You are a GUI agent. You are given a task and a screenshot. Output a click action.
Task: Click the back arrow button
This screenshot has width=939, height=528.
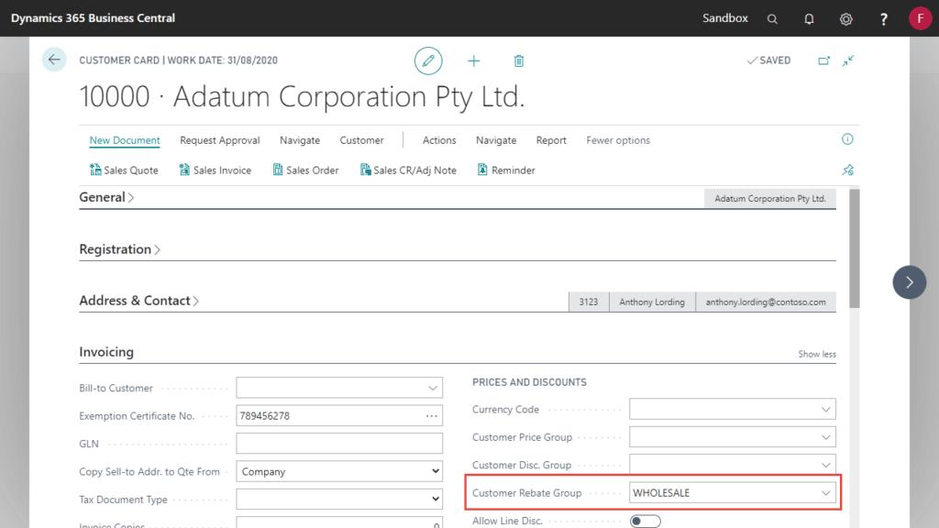[54, 60]
